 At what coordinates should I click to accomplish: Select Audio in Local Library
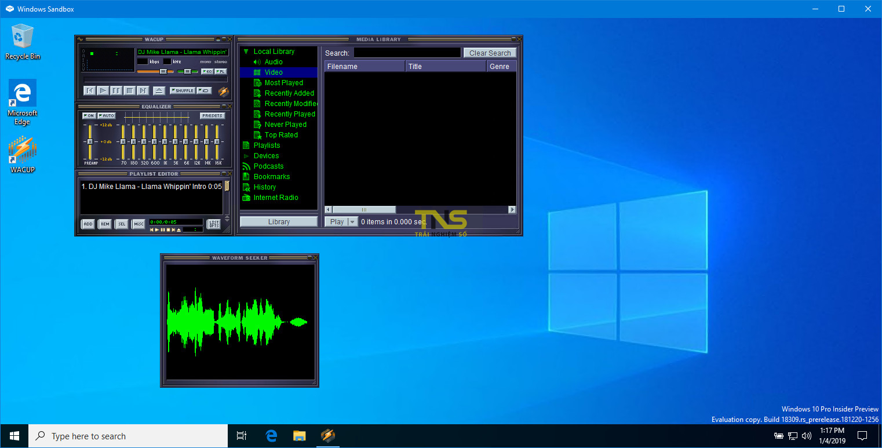point(274,62)
